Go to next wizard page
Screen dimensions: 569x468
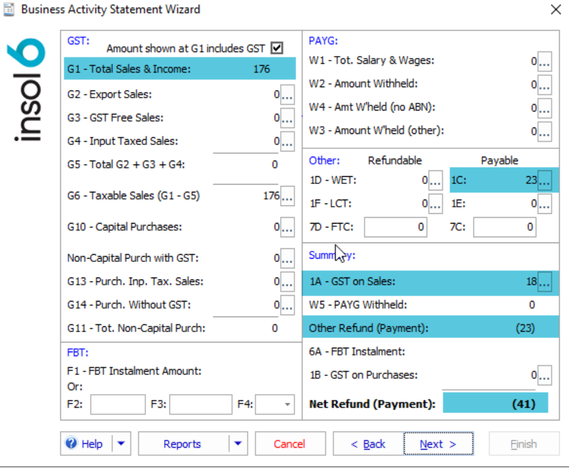pos(438,444)
